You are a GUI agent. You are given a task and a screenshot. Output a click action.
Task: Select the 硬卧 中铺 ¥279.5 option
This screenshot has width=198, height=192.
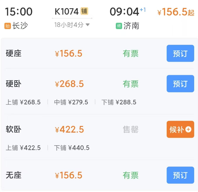tap(71, 102)
